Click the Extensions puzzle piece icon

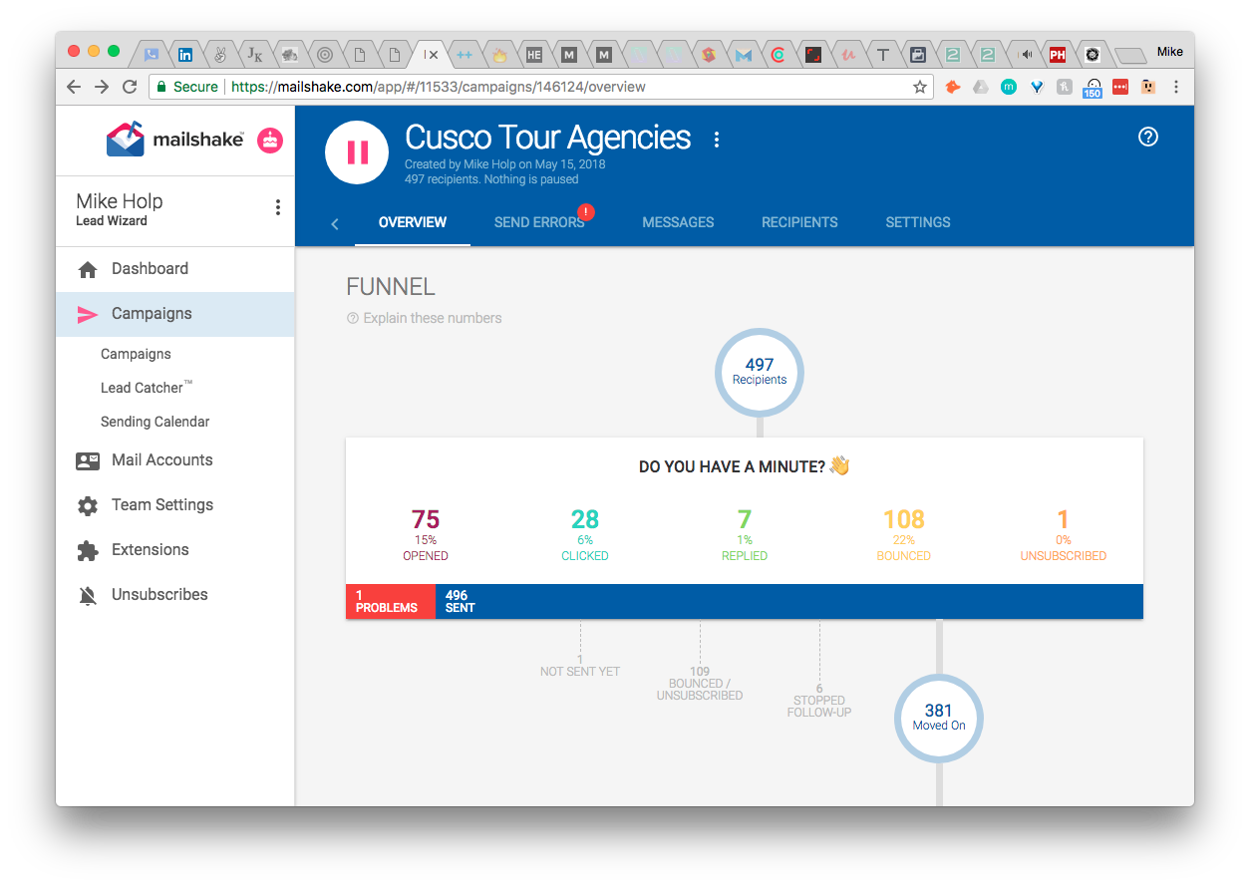[88, 550]
